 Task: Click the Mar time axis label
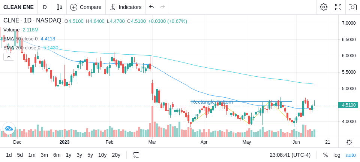[x=152, y=142]
